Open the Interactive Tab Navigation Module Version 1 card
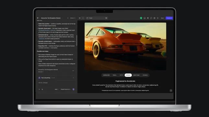The width and height of the screenshot is (209, 117). (x=56, y=71)
